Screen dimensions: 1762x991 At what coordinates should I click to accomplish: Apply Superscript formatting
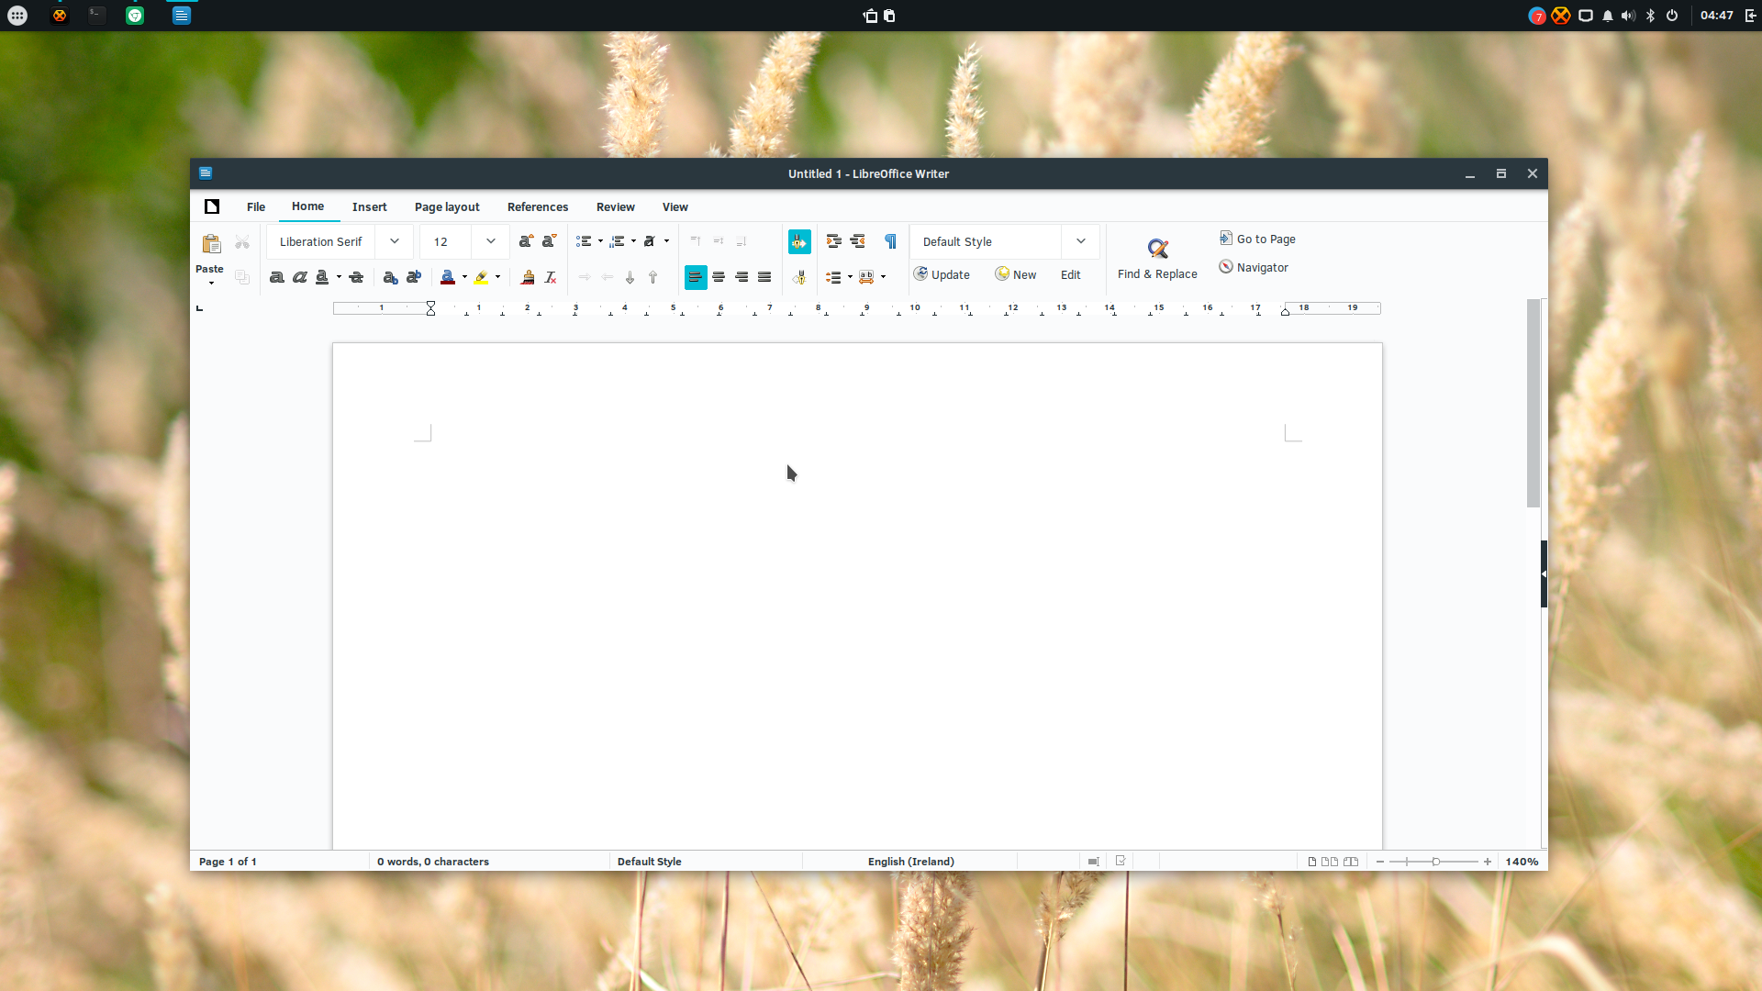[x=414, y=277]
